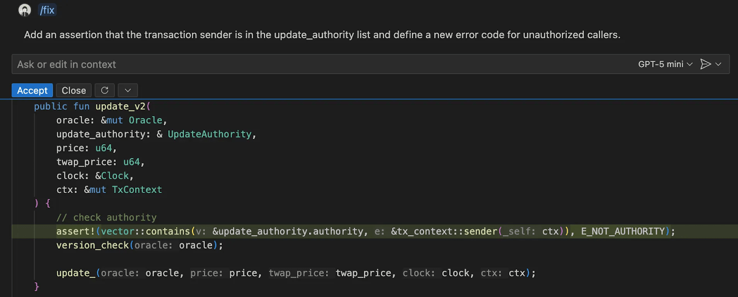Click the Clock type reference
Image resolution: width=738 pixels, height=297 pixels.
[115, 176]
